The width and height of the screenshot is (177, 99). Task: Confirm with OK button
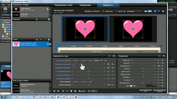pyautogui.click(x=145, y=91)
